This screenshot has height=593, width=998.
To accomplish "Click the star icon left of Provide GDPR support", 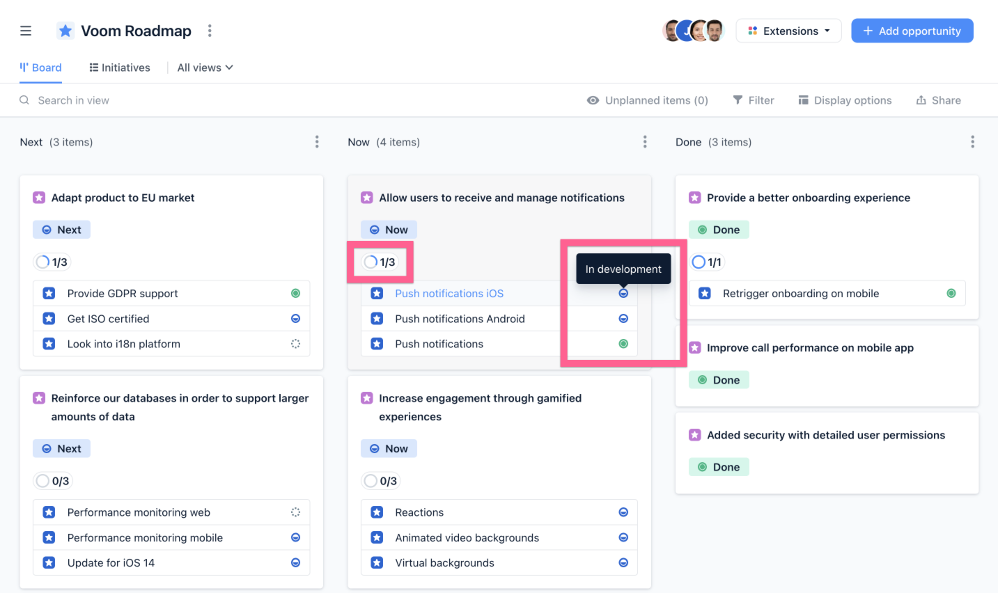I will [x=49, y=294].
